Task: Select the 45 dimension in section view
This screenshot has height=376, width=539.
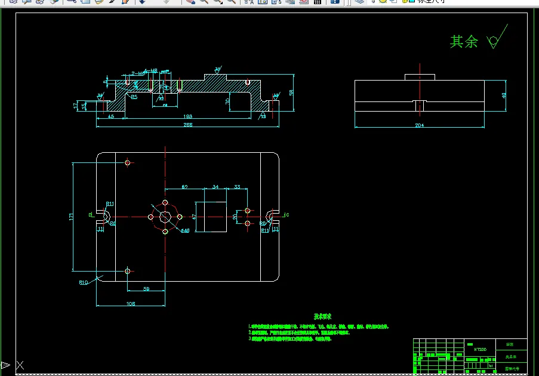Action: [x=111, y=116]
